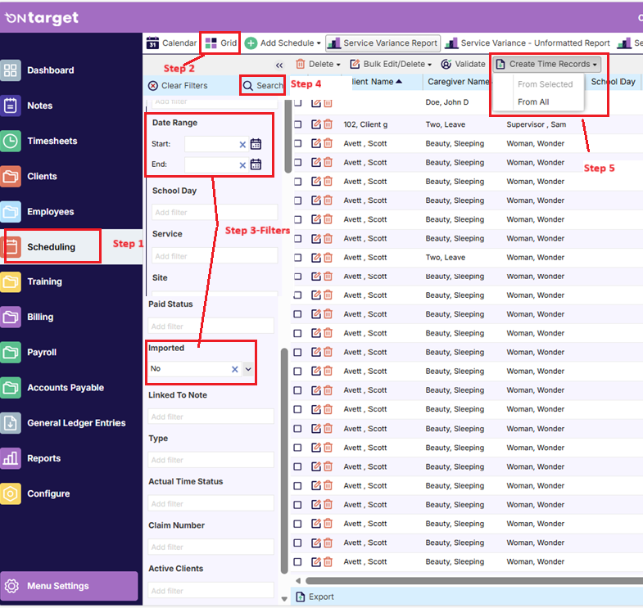The image size is (643, 608).
Task: Go to Scheduling in sidebar
Action: (51, 246)
